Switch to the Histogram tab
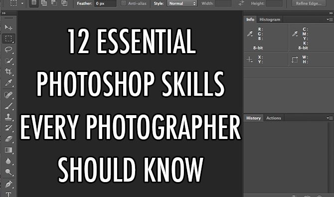 click(270, 19)
